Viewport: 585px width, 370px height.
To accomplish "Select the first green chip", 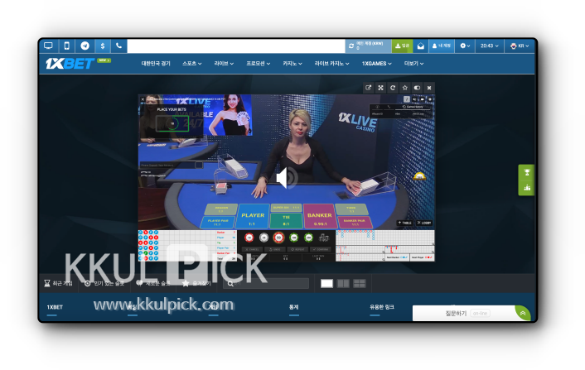I will [293, 238].
